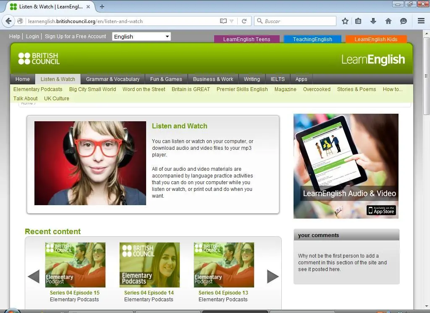Click LearnEnglish Audio & Video banner

[346, 166]
